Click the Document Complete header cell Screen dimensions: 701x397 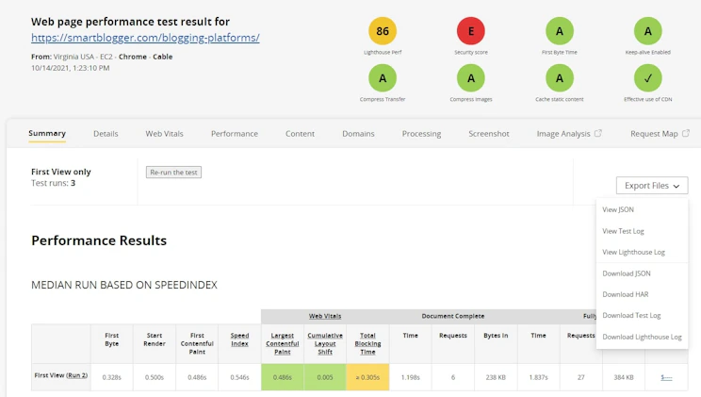(453, 316)
